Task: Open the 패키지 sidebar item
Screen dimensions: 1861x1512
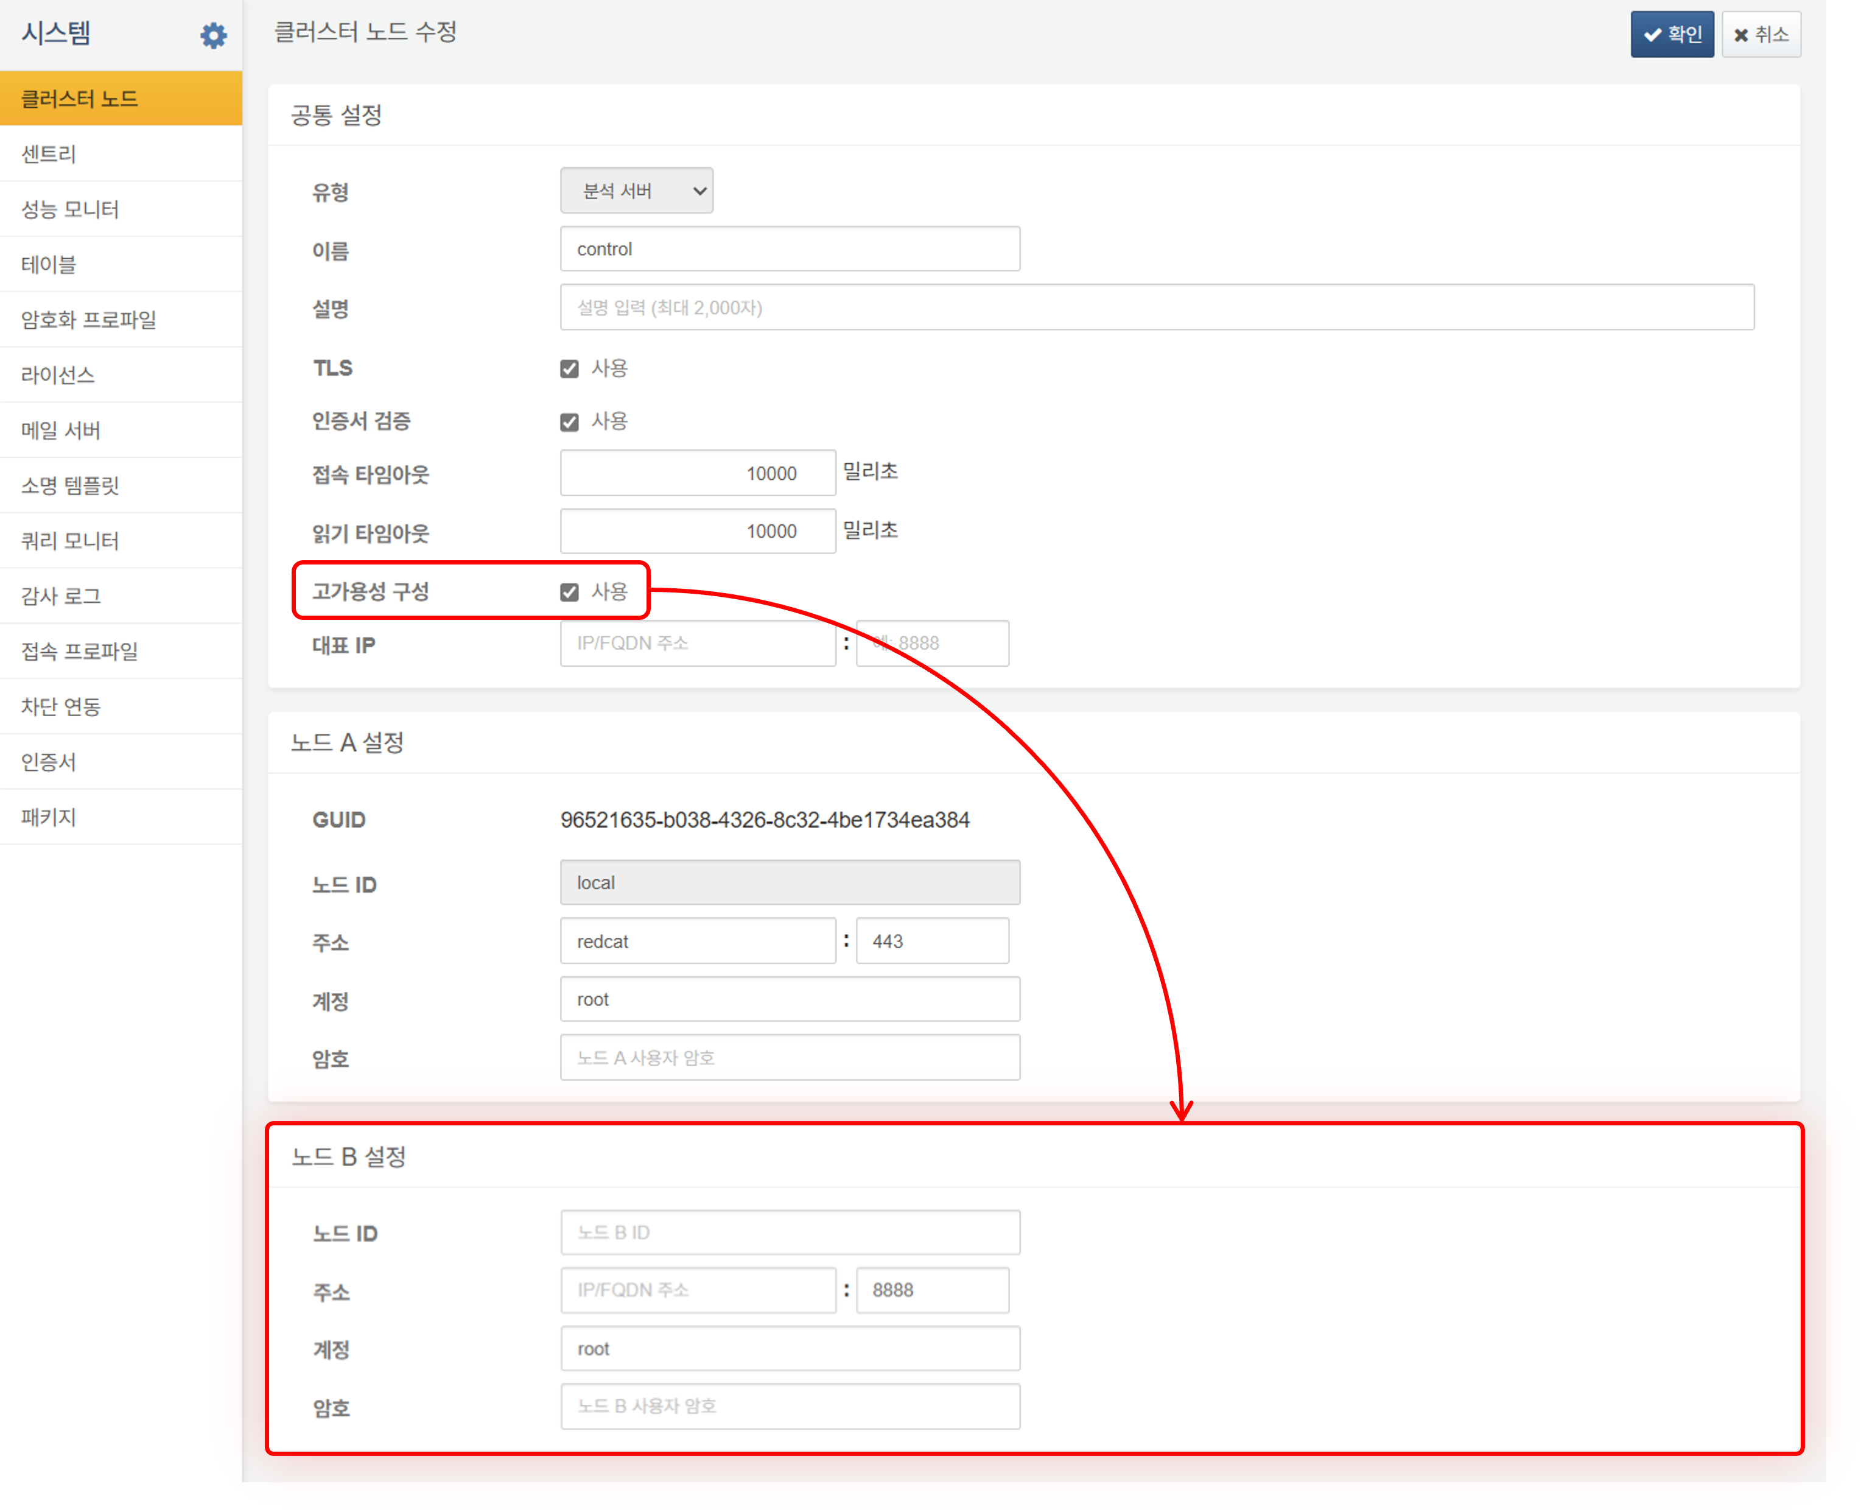Action: coord(49,817)
